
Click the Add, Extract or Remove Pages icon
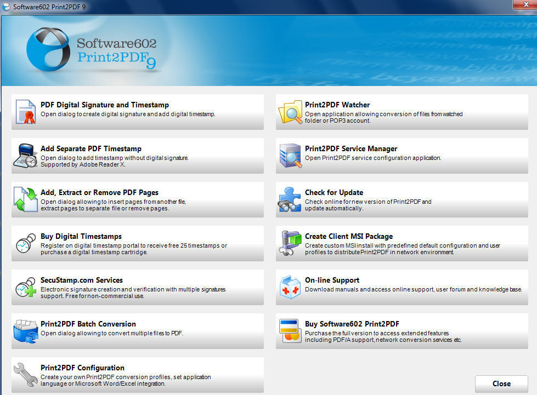[25, 199]
